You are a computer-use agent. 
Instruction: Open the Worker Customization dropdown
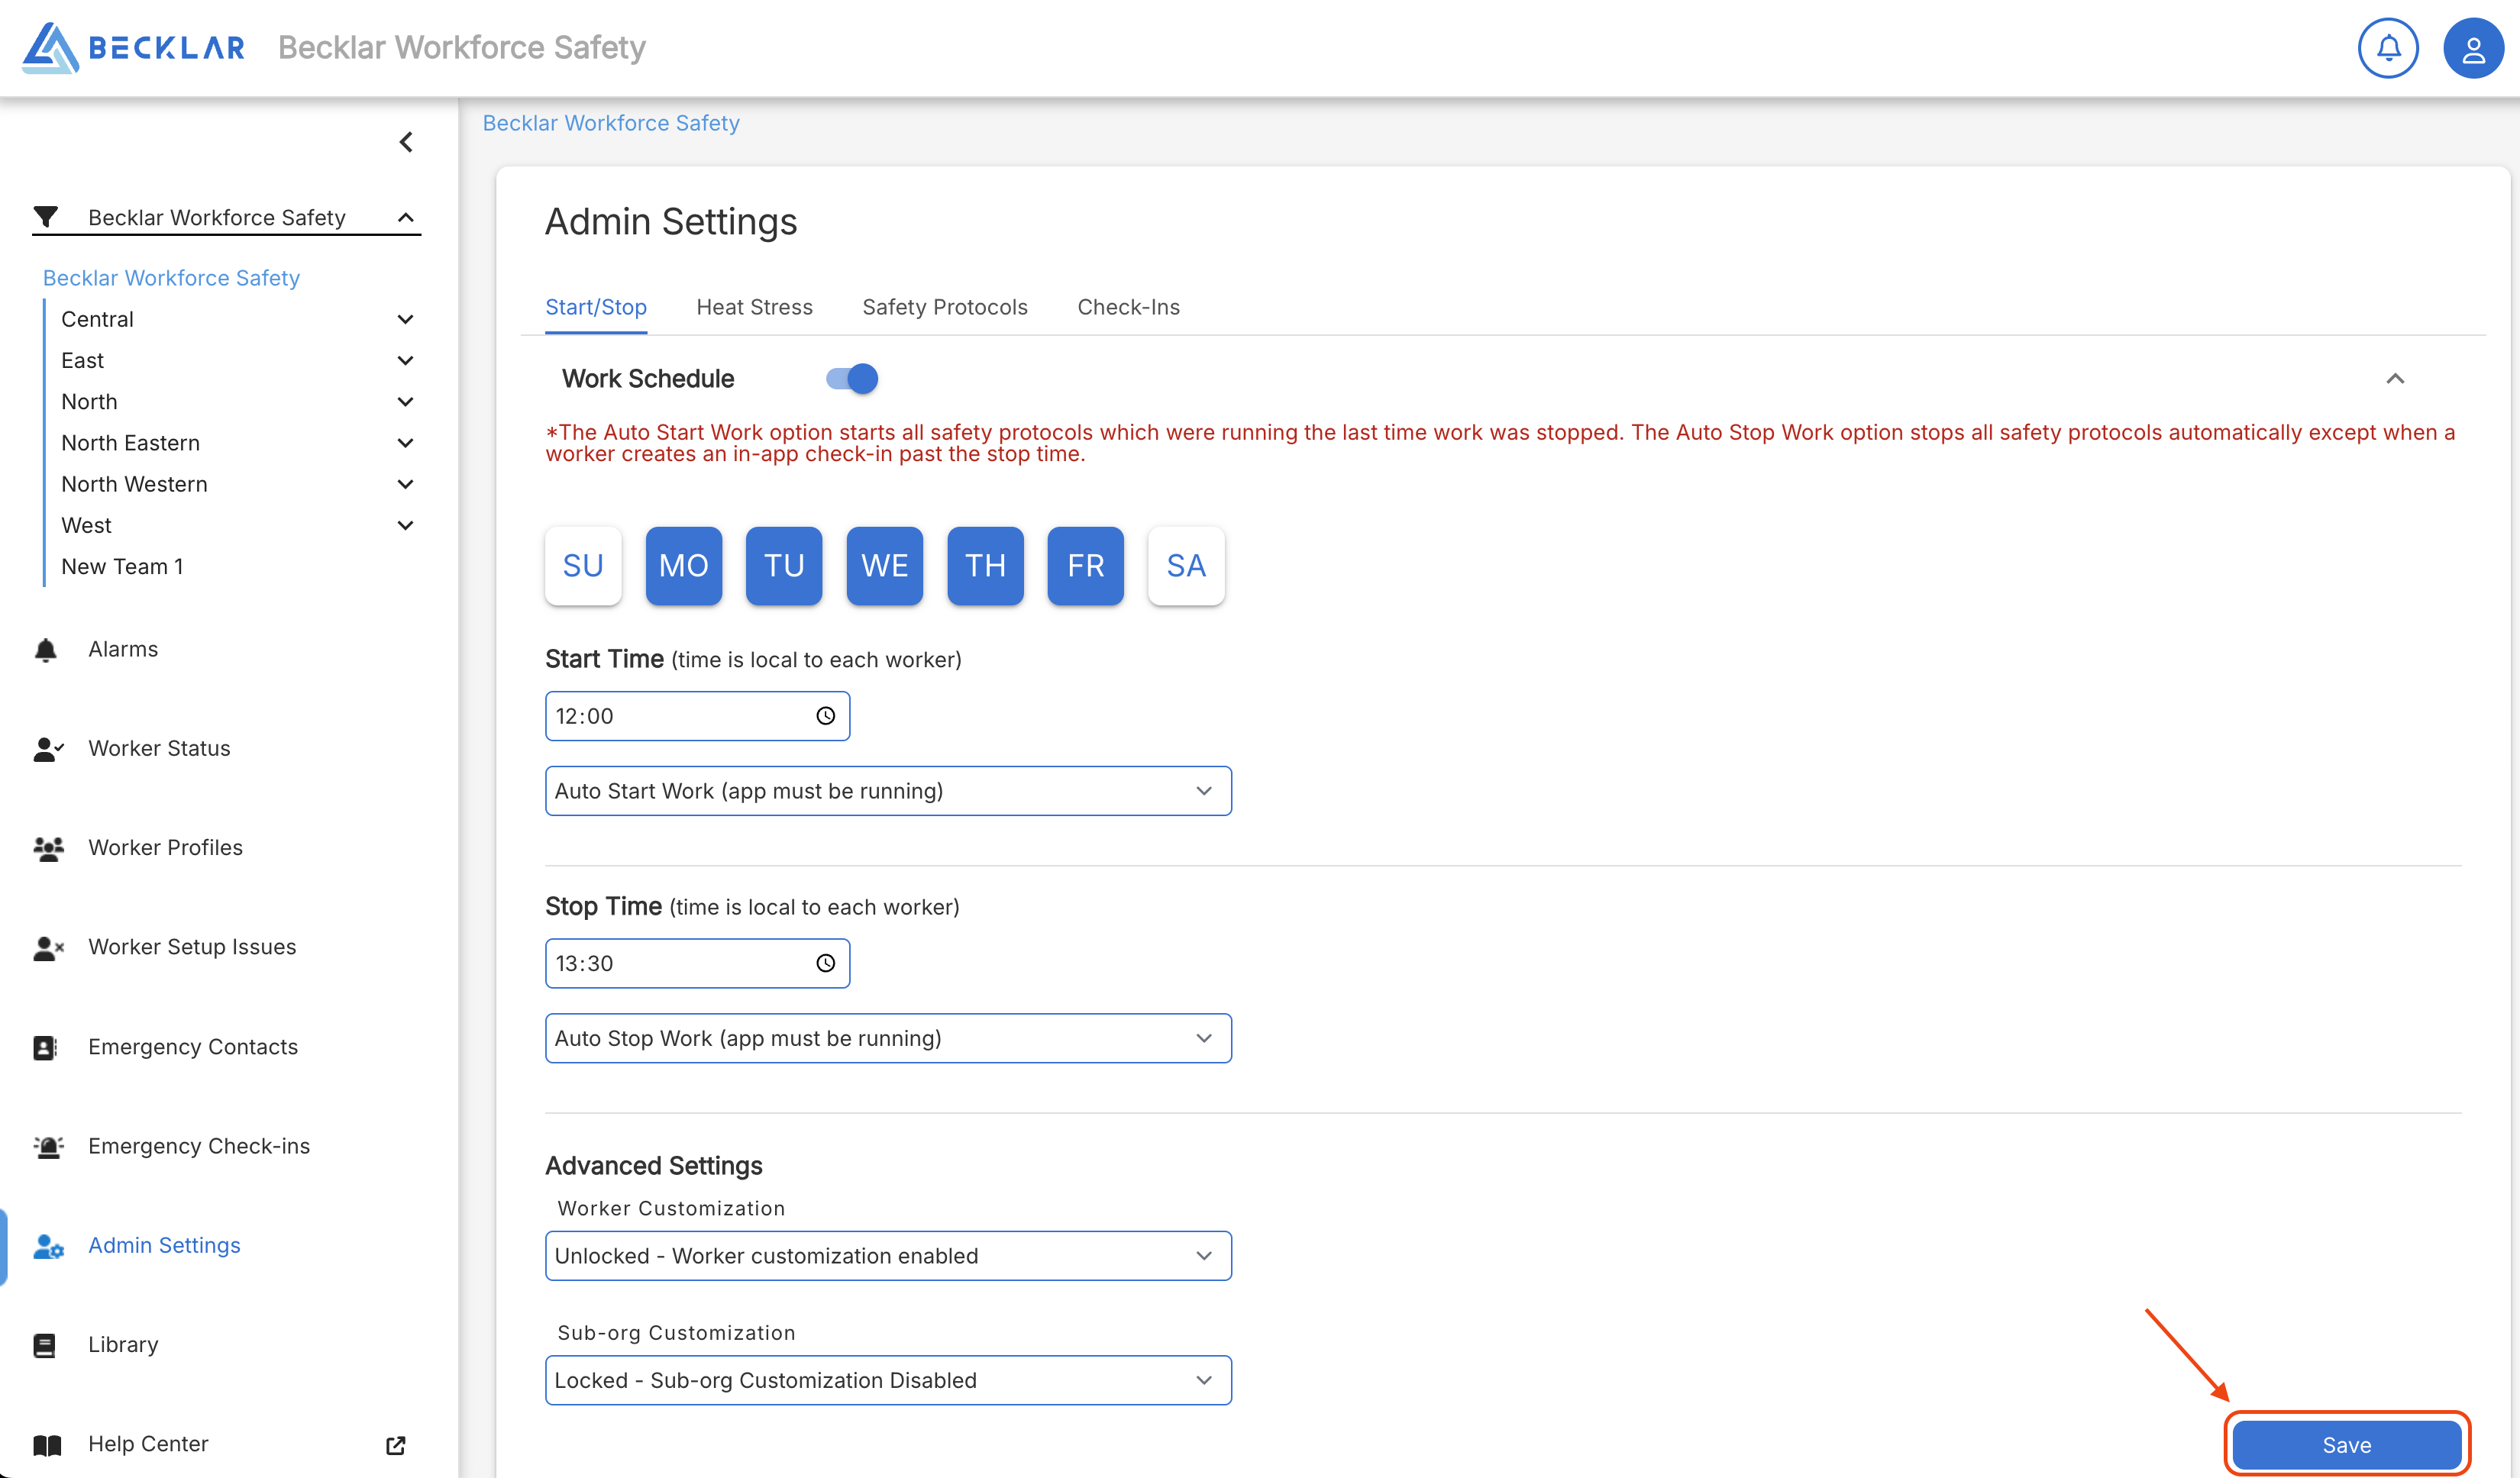888,1256
